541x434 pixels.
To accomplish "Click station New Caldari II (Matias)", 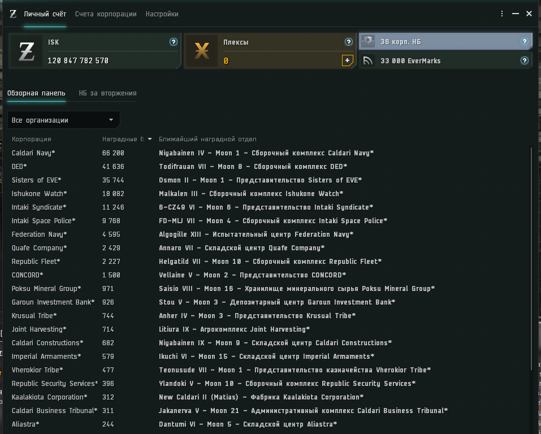I will (x=261, y=397).
